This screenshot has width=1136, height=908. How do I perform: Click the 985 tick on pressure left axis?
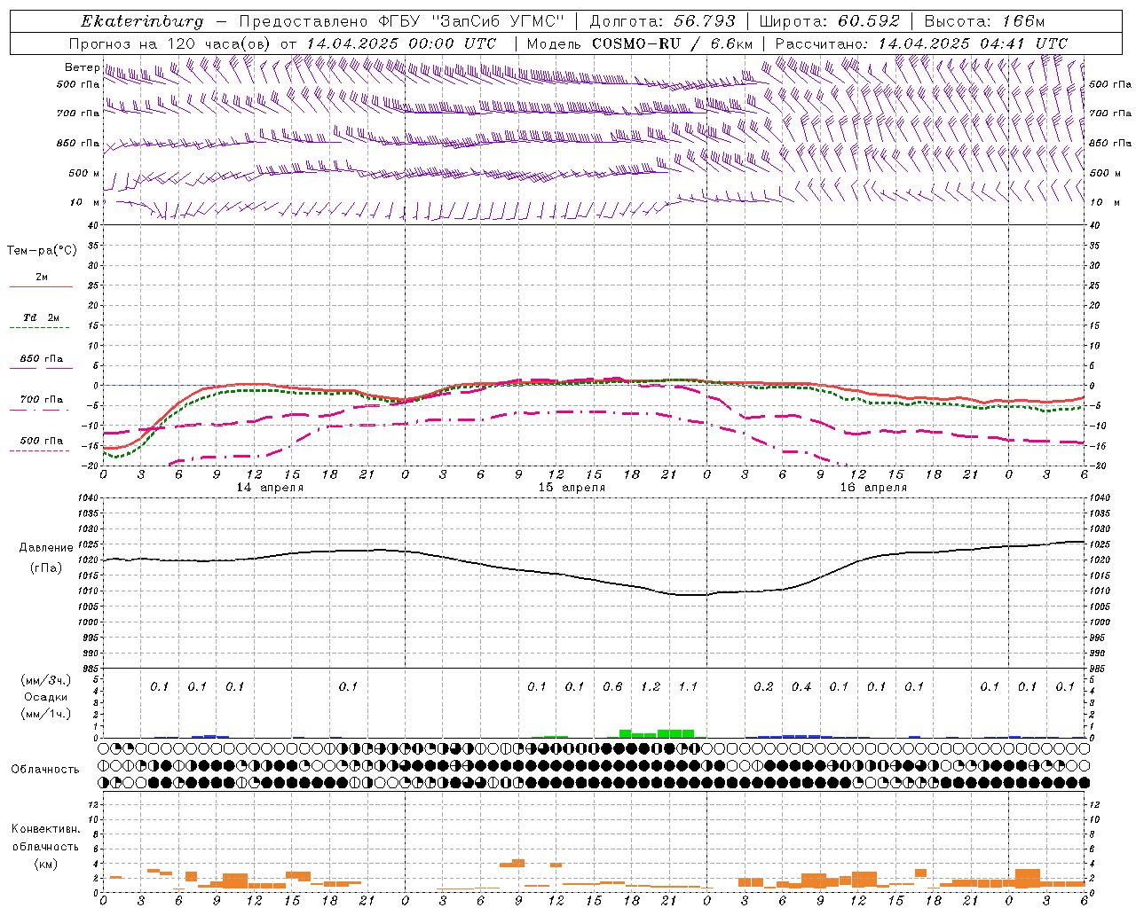click(90, 669)
